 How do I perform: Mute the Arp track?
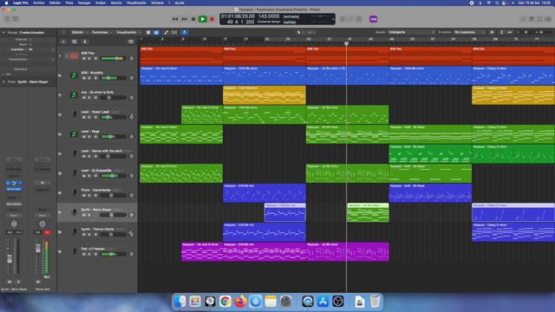tap(84, 98)
